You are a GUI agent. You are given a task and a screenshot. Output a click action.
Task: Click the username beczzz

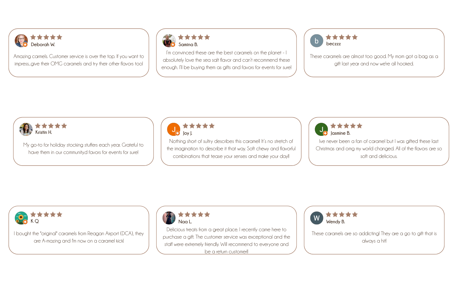pyautogui.click(x=333, y=44)
